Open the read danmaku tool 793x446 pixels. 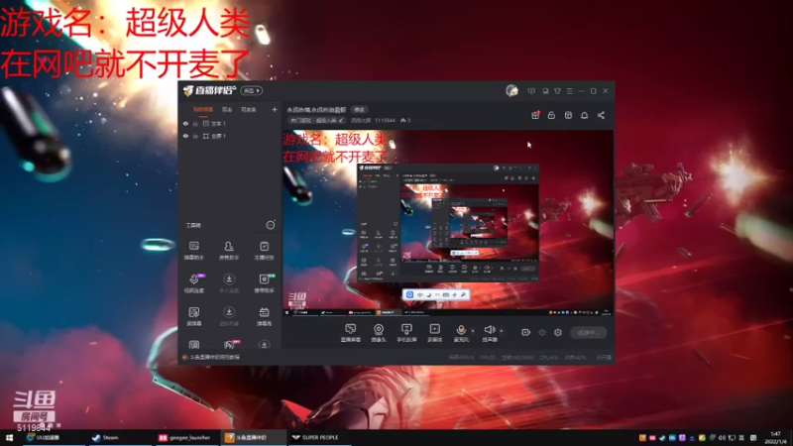click(x=193, y=316)
